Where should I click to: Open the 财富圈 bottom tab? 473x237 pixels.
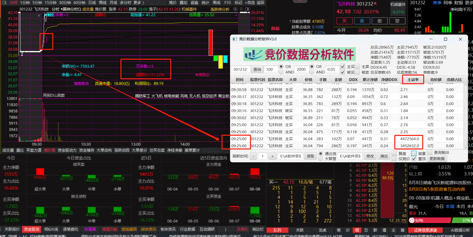[x=90, y=229]
